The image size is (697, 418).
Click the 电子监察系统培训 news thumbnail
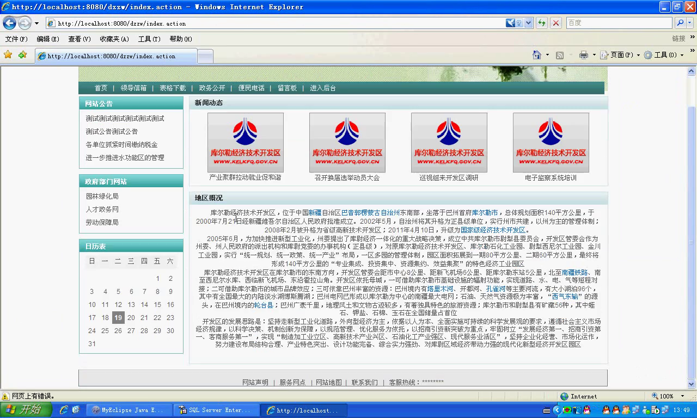551,143
